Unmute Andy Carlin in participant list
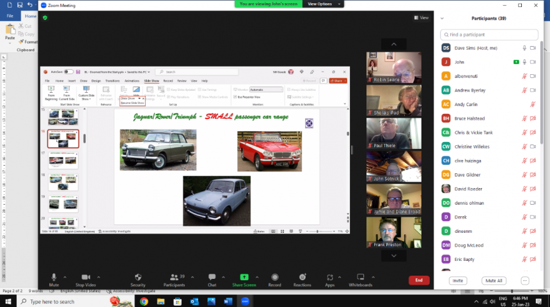550x307 pixels. [x=533, y=104]
